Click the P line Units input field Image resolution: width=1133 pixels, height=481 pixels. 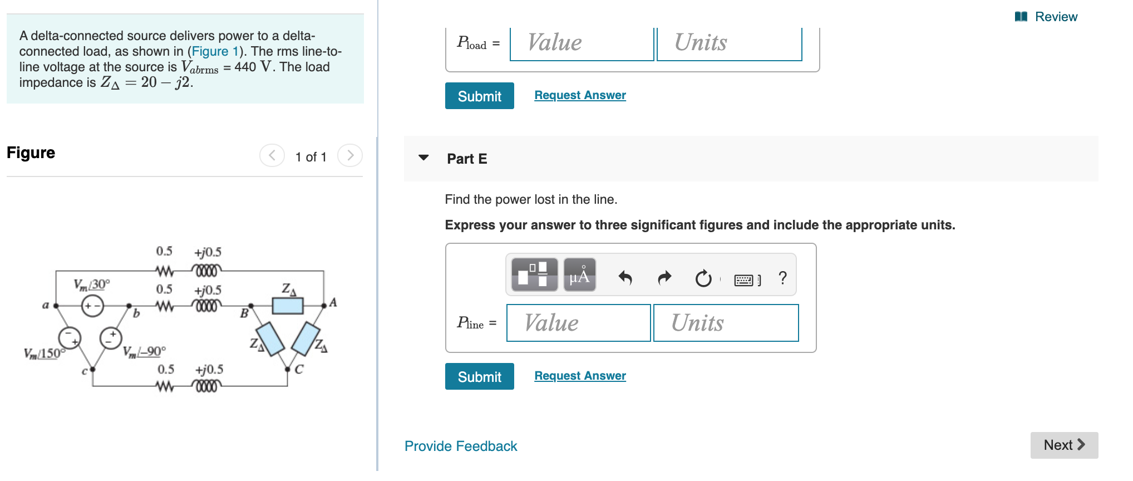[726, 323]
